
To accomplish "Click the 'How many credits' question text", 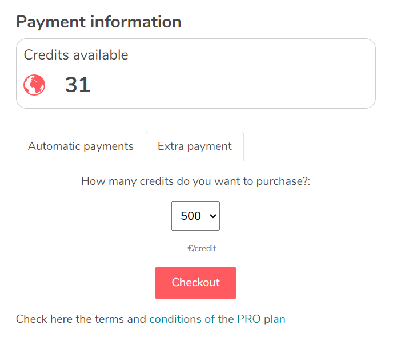I will coord(196,181).
